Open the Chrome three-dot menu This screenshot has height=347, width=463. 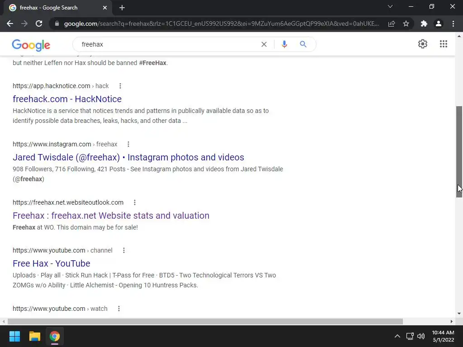pyautogui.click(x=453, y=23)
